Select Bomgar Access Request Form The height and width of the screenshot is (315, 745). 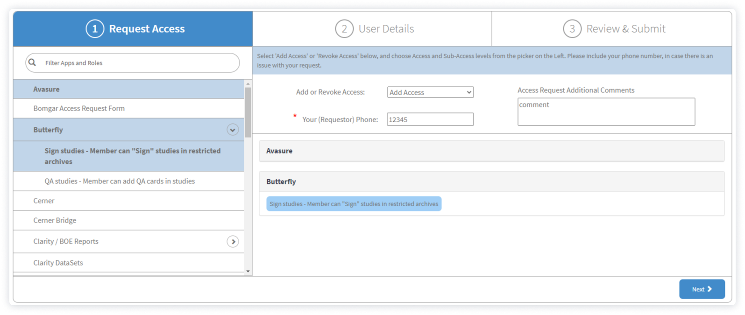pyautogui.click(x=128, y=108)
